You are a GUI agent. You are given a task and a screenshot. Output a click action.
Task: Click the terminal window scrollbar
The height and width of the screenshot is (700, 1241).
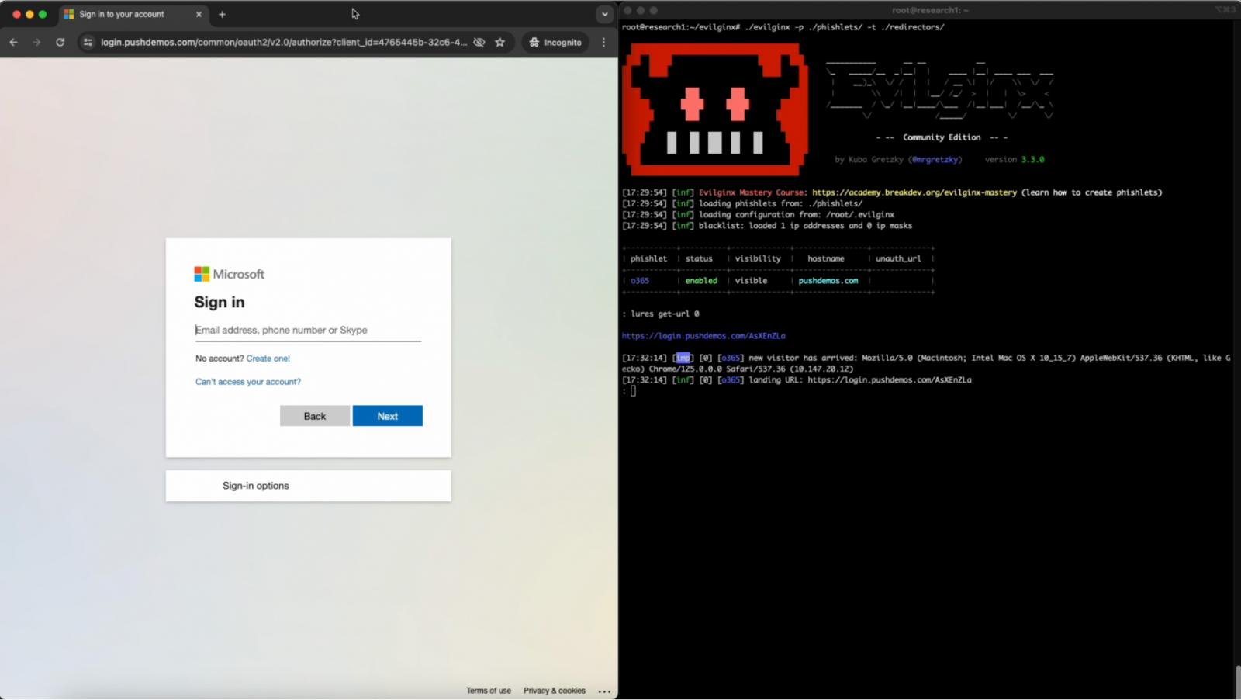point(1236,681)
